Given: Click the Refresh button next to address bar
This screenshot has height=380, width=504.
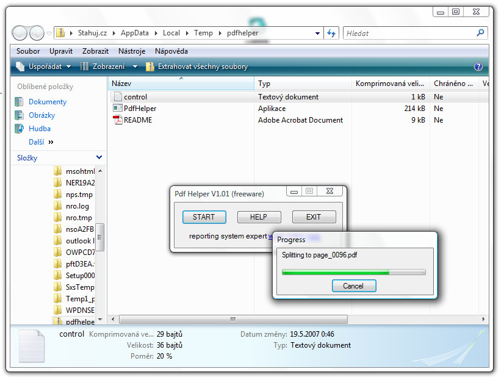Looking at the screenshot, I should pos(331,33).
